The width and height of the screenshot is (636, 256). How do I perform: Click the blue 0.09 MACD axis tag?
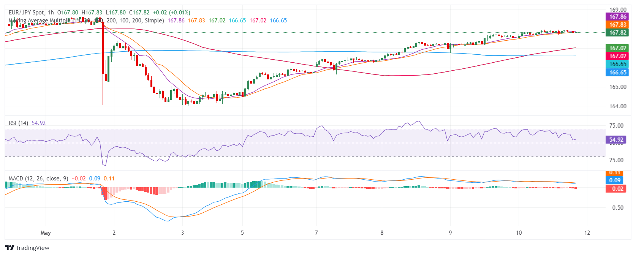click(615, 180)
